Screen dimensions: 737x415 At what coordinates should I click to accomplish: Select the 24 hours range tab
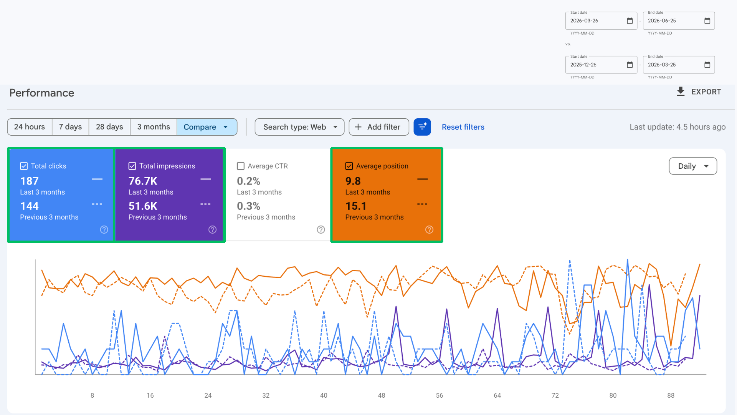pyautogui.click(x=30, y=127)
